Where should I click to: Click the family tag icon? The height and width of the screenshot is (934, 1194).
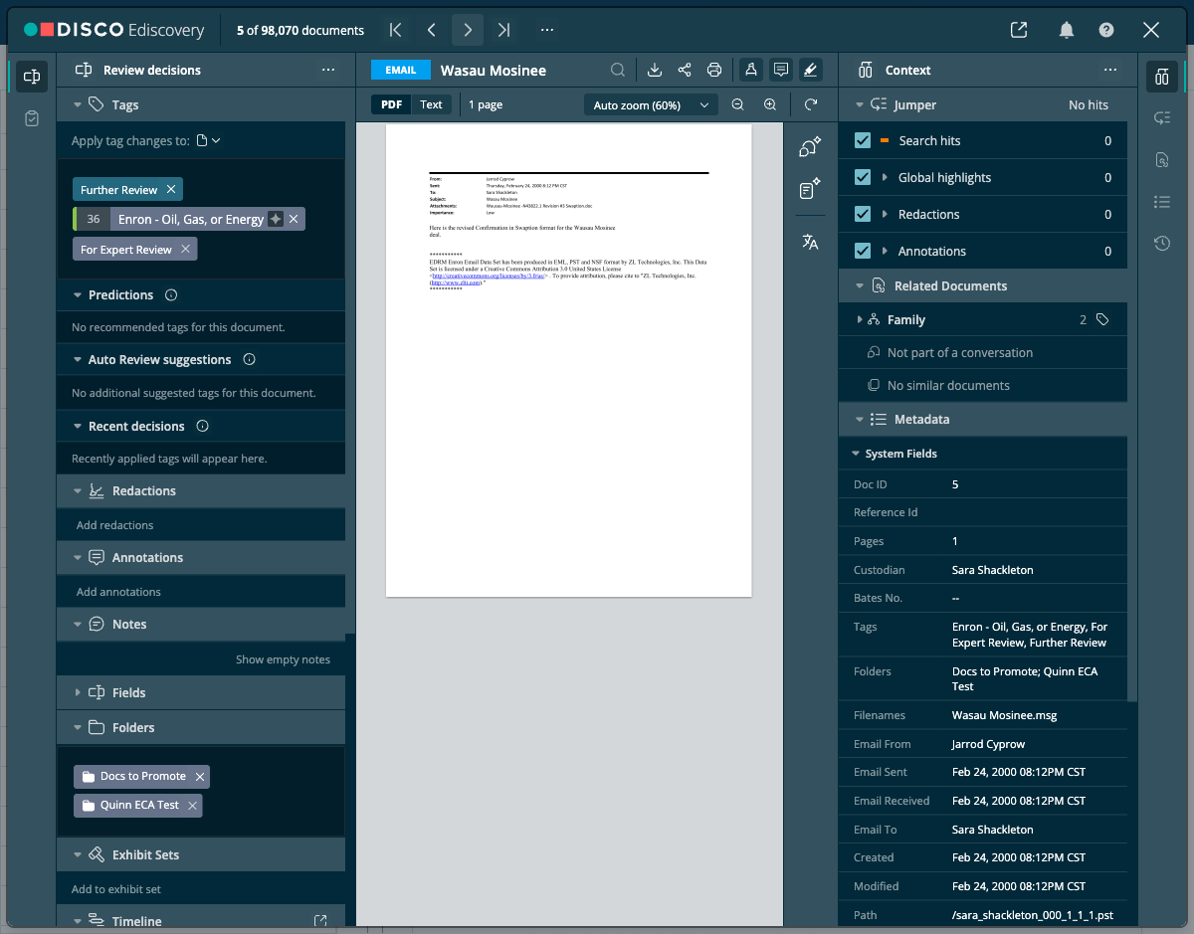tap(1102, 319)
